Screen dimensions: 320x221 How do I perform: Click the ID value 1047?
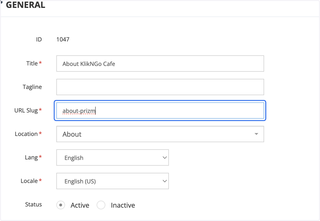click(x=63, y=39)
